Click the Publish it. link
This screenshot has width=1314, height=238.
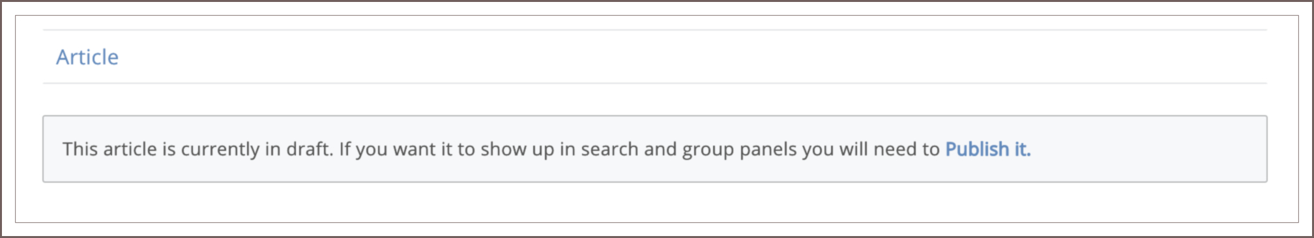[x=987, y=150]
